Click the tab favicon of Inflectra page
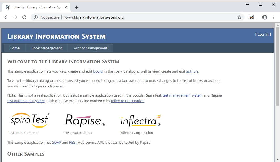 [x=8, y=7]
